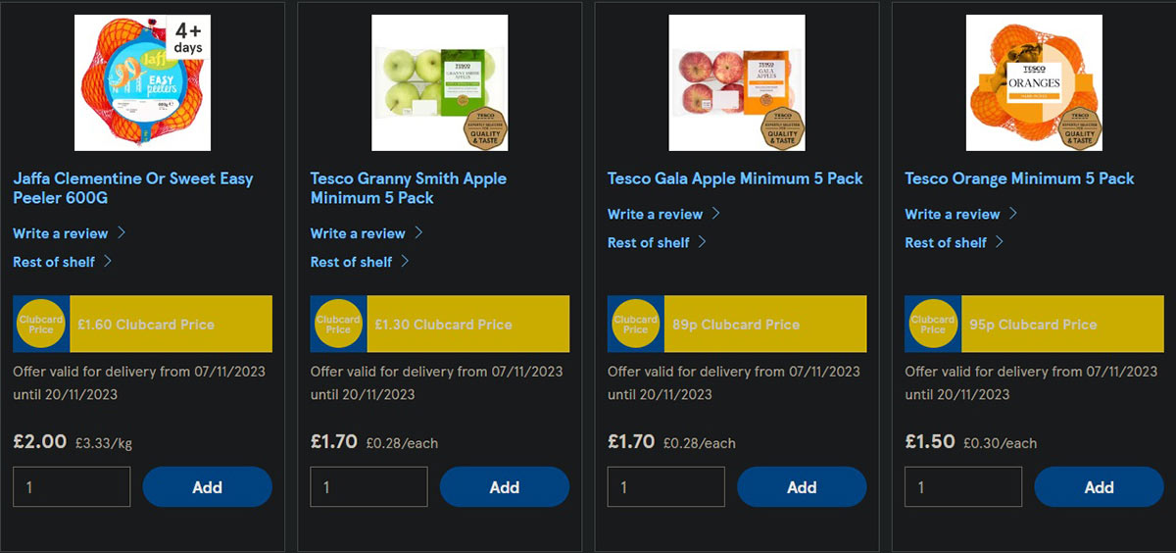Open Tesco Granny Smith Apple product title
This screenshot has height=553, width=1176.
tap(408, 188)
